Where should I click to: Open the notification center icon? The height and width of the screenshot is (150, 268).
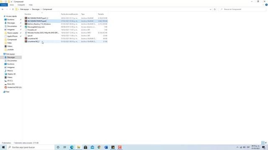pos(263,147)
